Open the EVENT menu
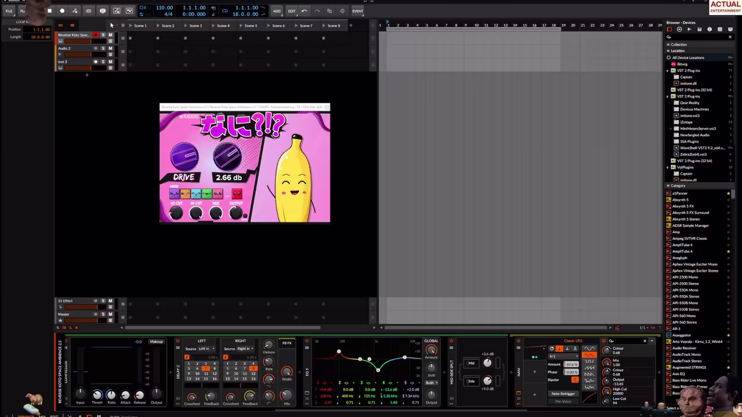 358,10
